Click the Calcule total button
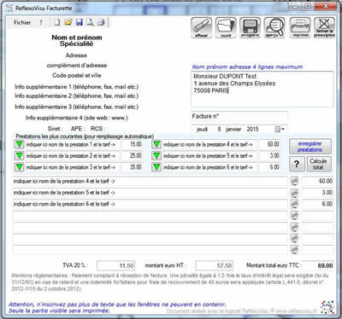Screen dimensions: 342x319 tap(319, 164)
